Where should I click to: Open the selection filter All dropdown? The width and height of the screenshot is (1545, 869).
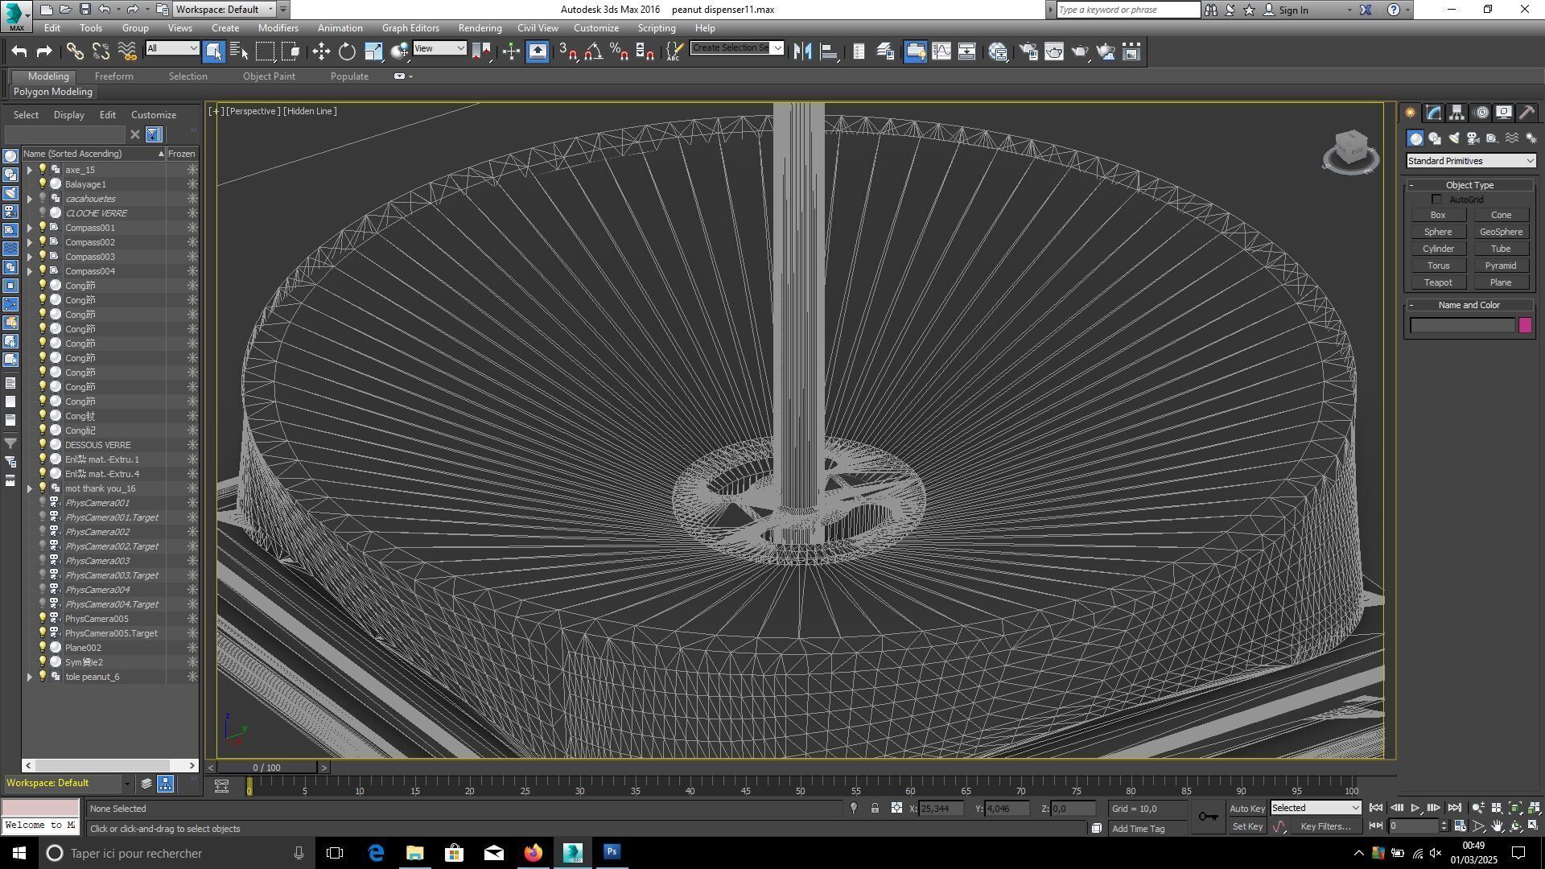172,49
